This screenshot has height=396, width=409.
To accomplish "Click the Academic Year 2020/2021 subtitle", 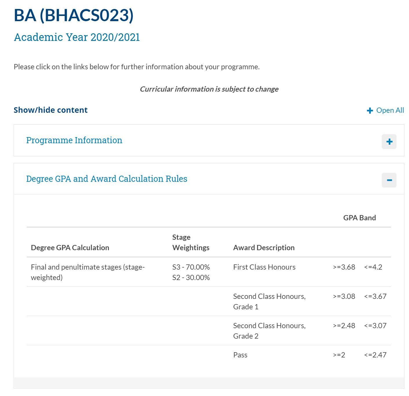I will [77, 37].
